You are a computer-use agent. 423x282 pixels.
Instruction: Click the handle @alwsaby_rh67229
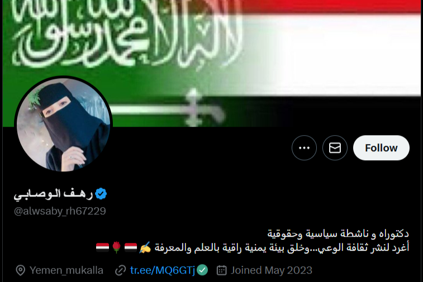tap(60, 211)
